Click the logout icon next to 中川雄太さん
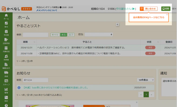The width and height of the screenshot is (177, 107). click(133, 9)
